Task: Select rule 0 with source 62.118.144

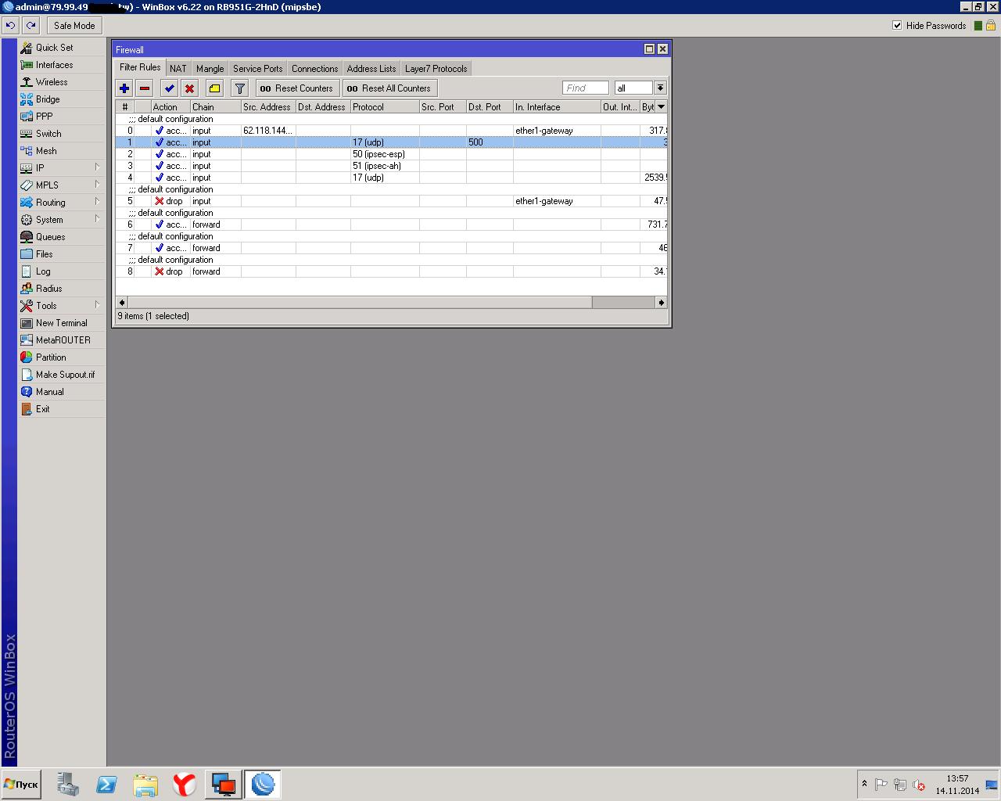Action: 391,131
